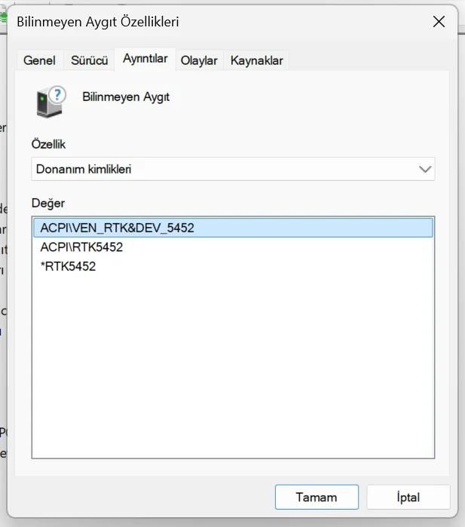Show the Kaynaklar tab
The width and height of the screenshot is (465, 527).
coord(257,60)
